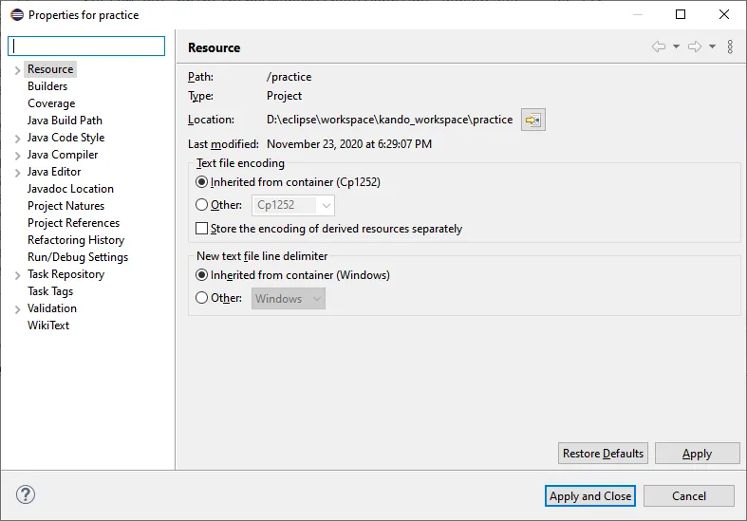Click the forward navigation arrow icon
The height and width of the screenshot is (521, 747).
694,47
